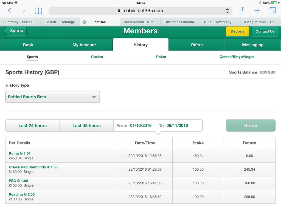This screenshot has height=210, width=281.
Task: Open Contact Us
Action: click(x=265, y=31)
